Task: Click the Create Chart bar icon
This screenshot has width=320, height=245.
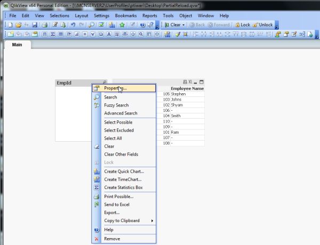Action: 77,34
